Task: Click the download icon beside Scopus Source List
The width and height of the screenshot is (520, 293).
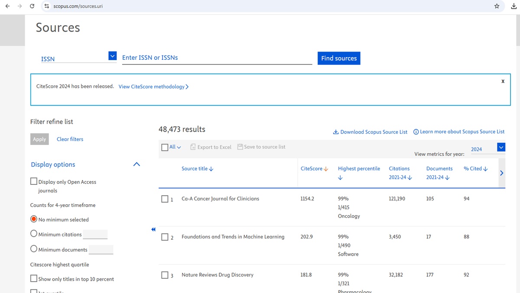Action: click(x=335, y=132)
